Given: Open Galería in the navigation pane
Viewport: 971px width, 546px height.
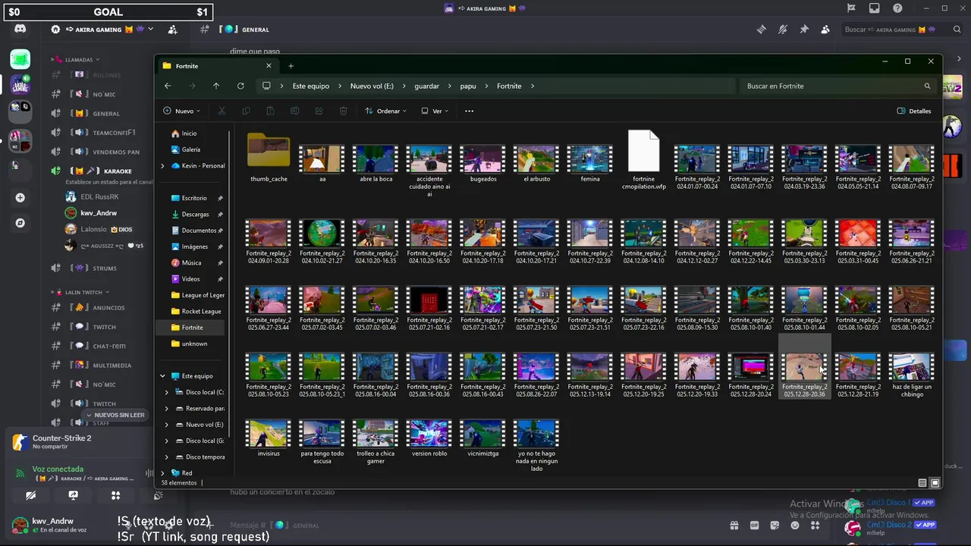Looking at the screenshot, I should (190, 149).
